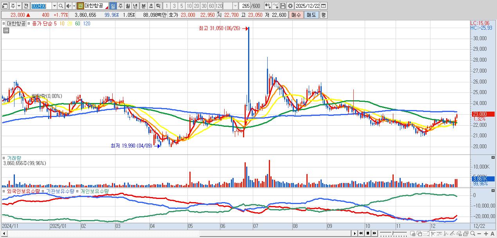The height and width of the screenshot is (238, 497).
Task: Click the 매도 sell button
Action: click(x=311, y=15)
